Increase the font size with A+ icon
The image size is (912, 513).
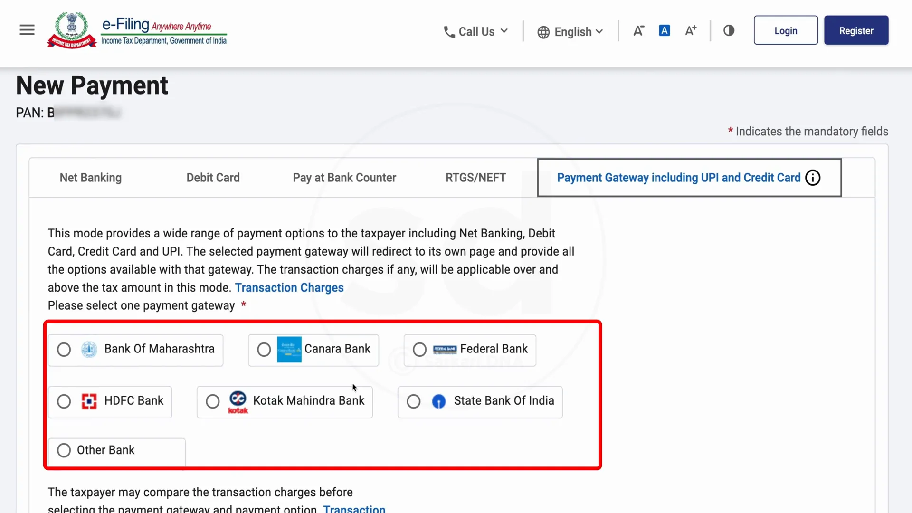coord(691,31)
